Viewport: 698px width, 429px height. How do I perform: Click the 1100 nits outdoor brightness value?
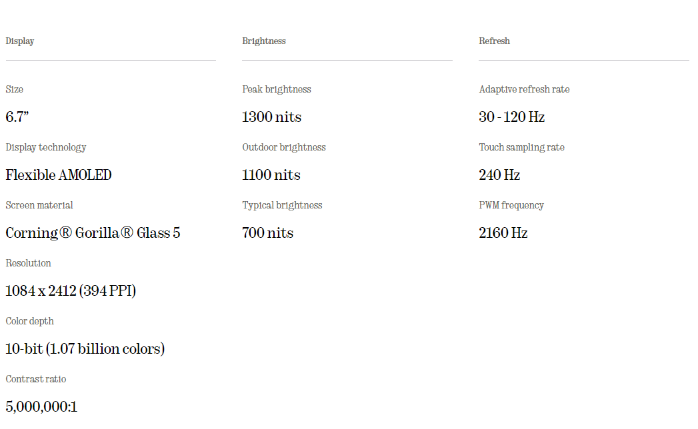[271, 175]
